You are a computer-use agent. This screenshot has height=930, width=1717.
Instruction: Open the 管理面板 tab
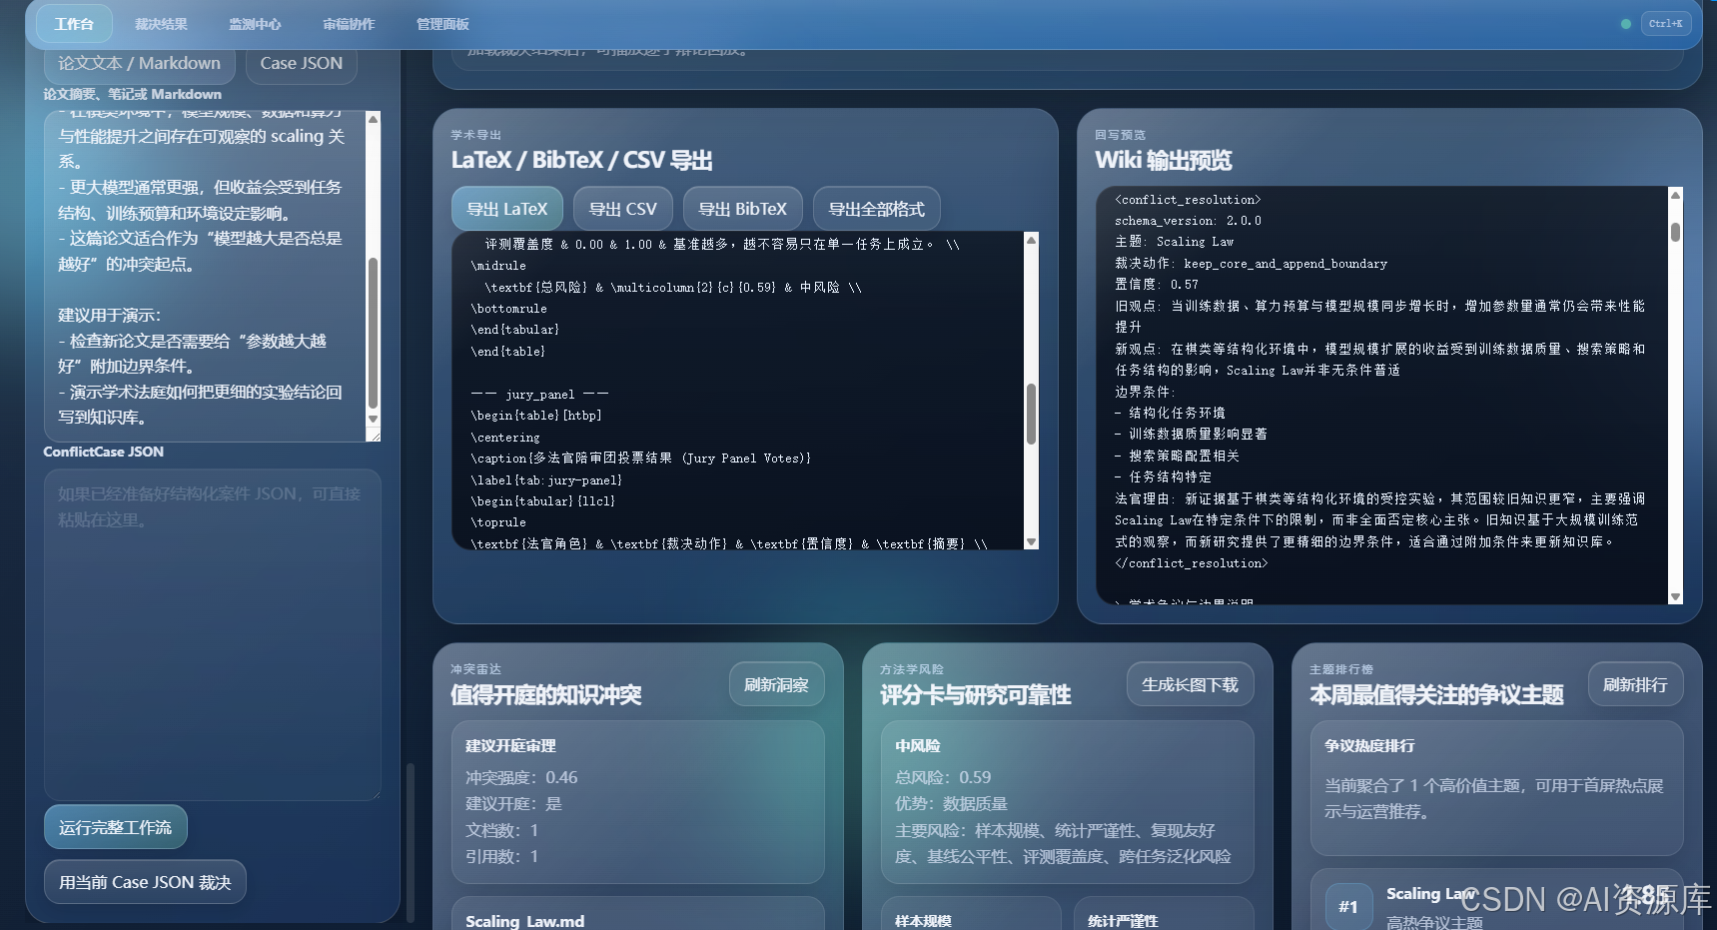pyautogui.click(x=442, y=24)
